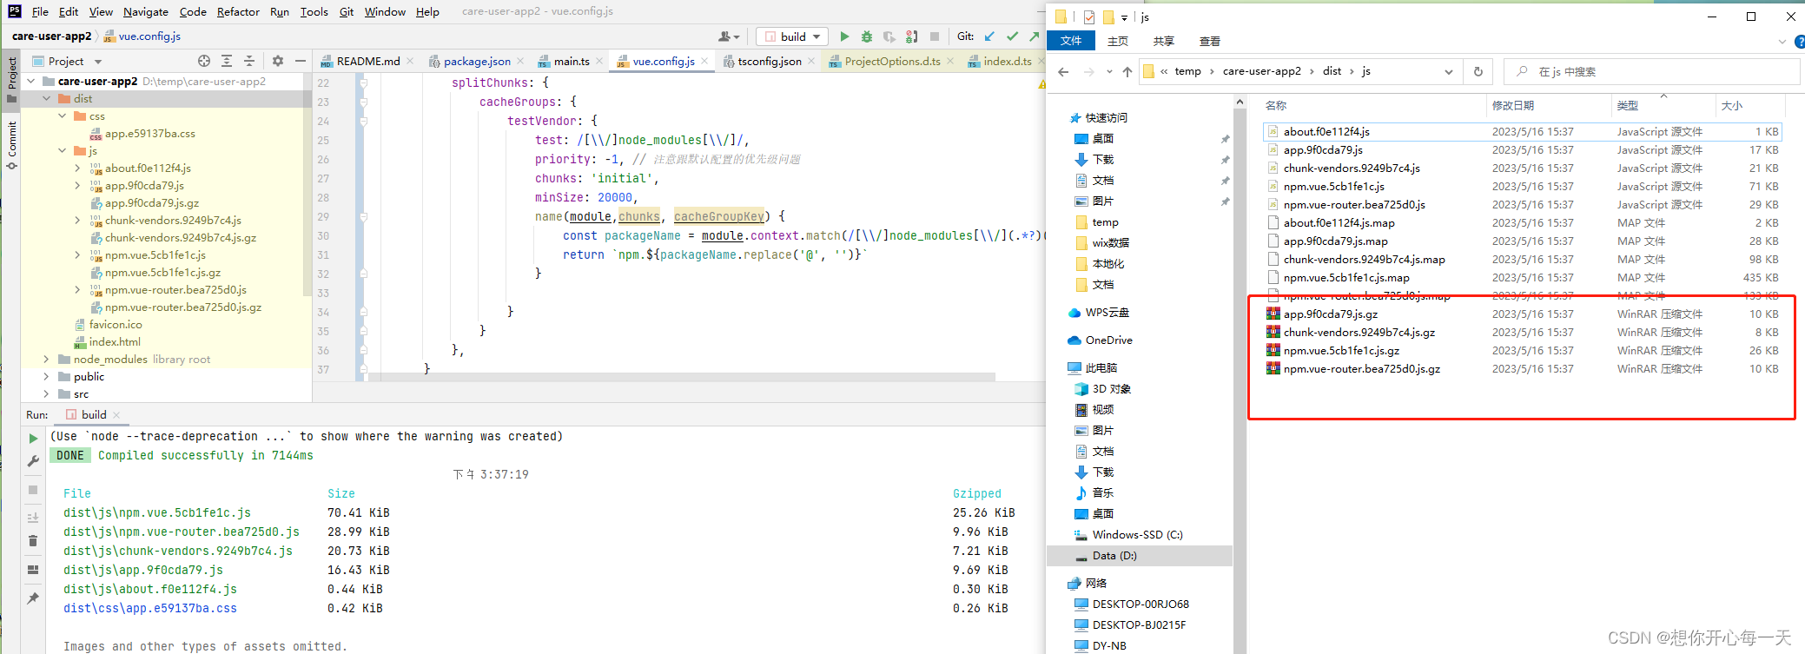Select favicon.ico in project tree

(x=116, y=325)
